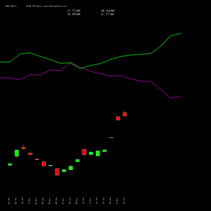Click the purple indicator line's right end

[x=181, y=97]
